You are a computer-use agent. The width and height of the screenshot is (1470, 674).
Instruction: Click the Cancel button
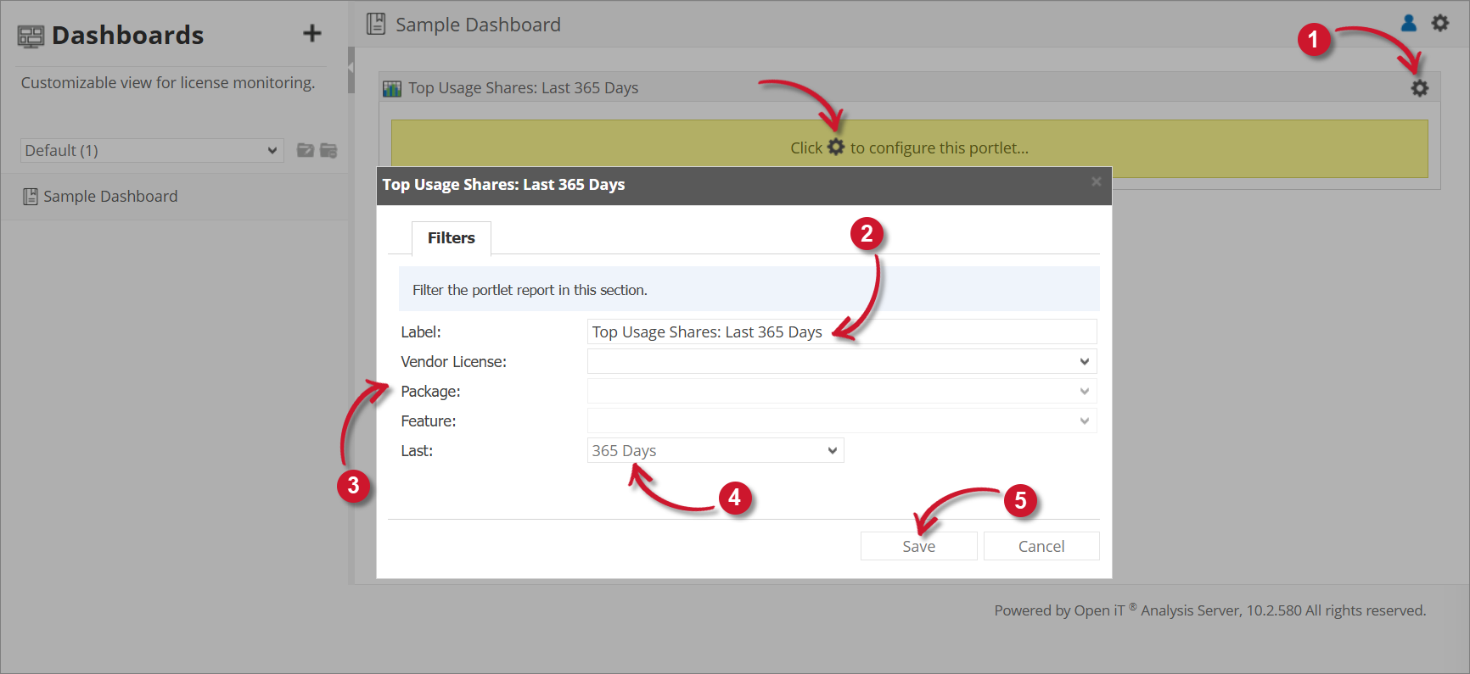(1041, 547)
